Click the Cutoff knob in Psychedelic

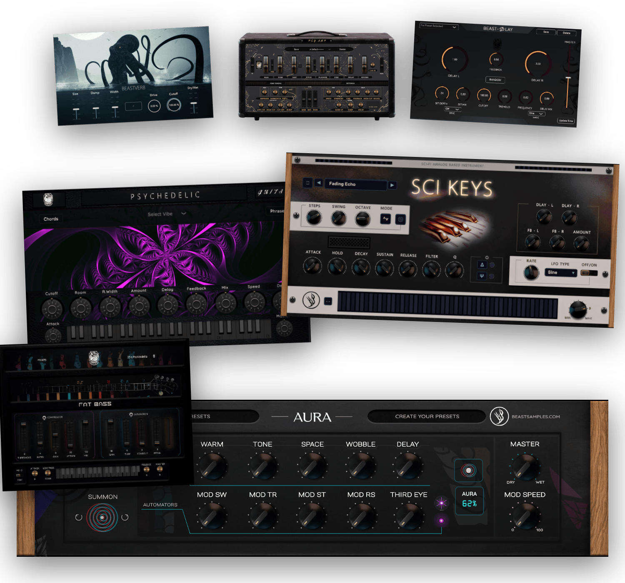tap(52, 309)
